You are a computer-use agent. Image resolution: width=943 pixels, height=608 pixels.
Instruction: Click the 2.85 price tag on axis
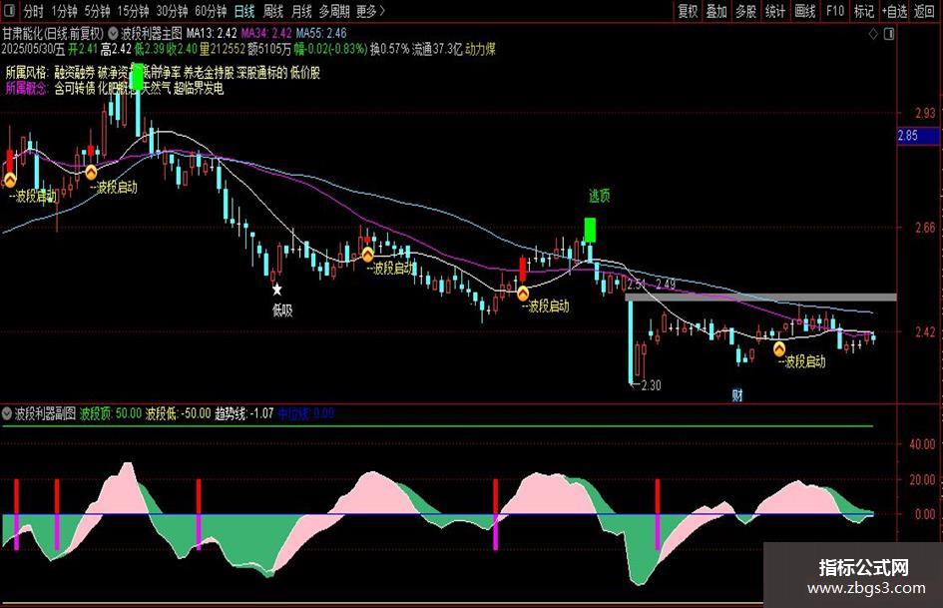[x=918, y=136]
